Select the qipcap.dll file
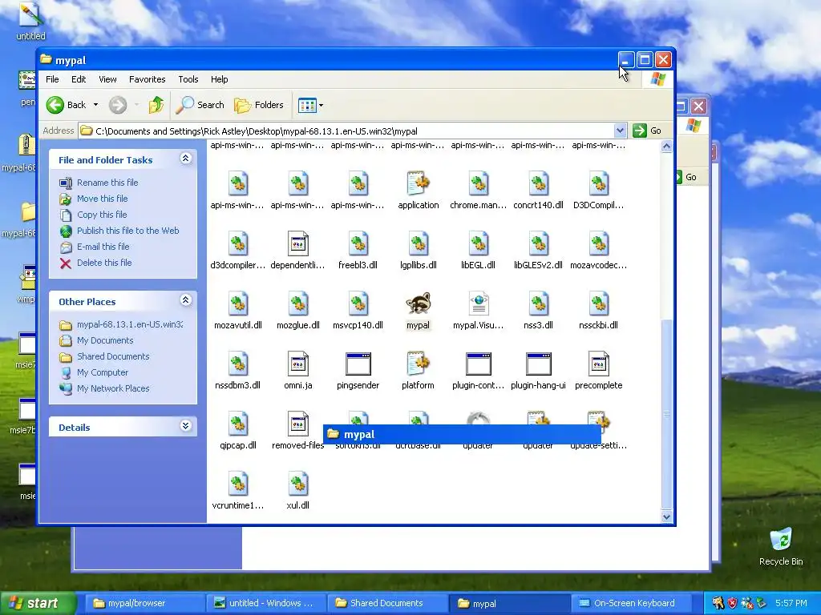This screenshot has height=615, width=821. (237, 424)
